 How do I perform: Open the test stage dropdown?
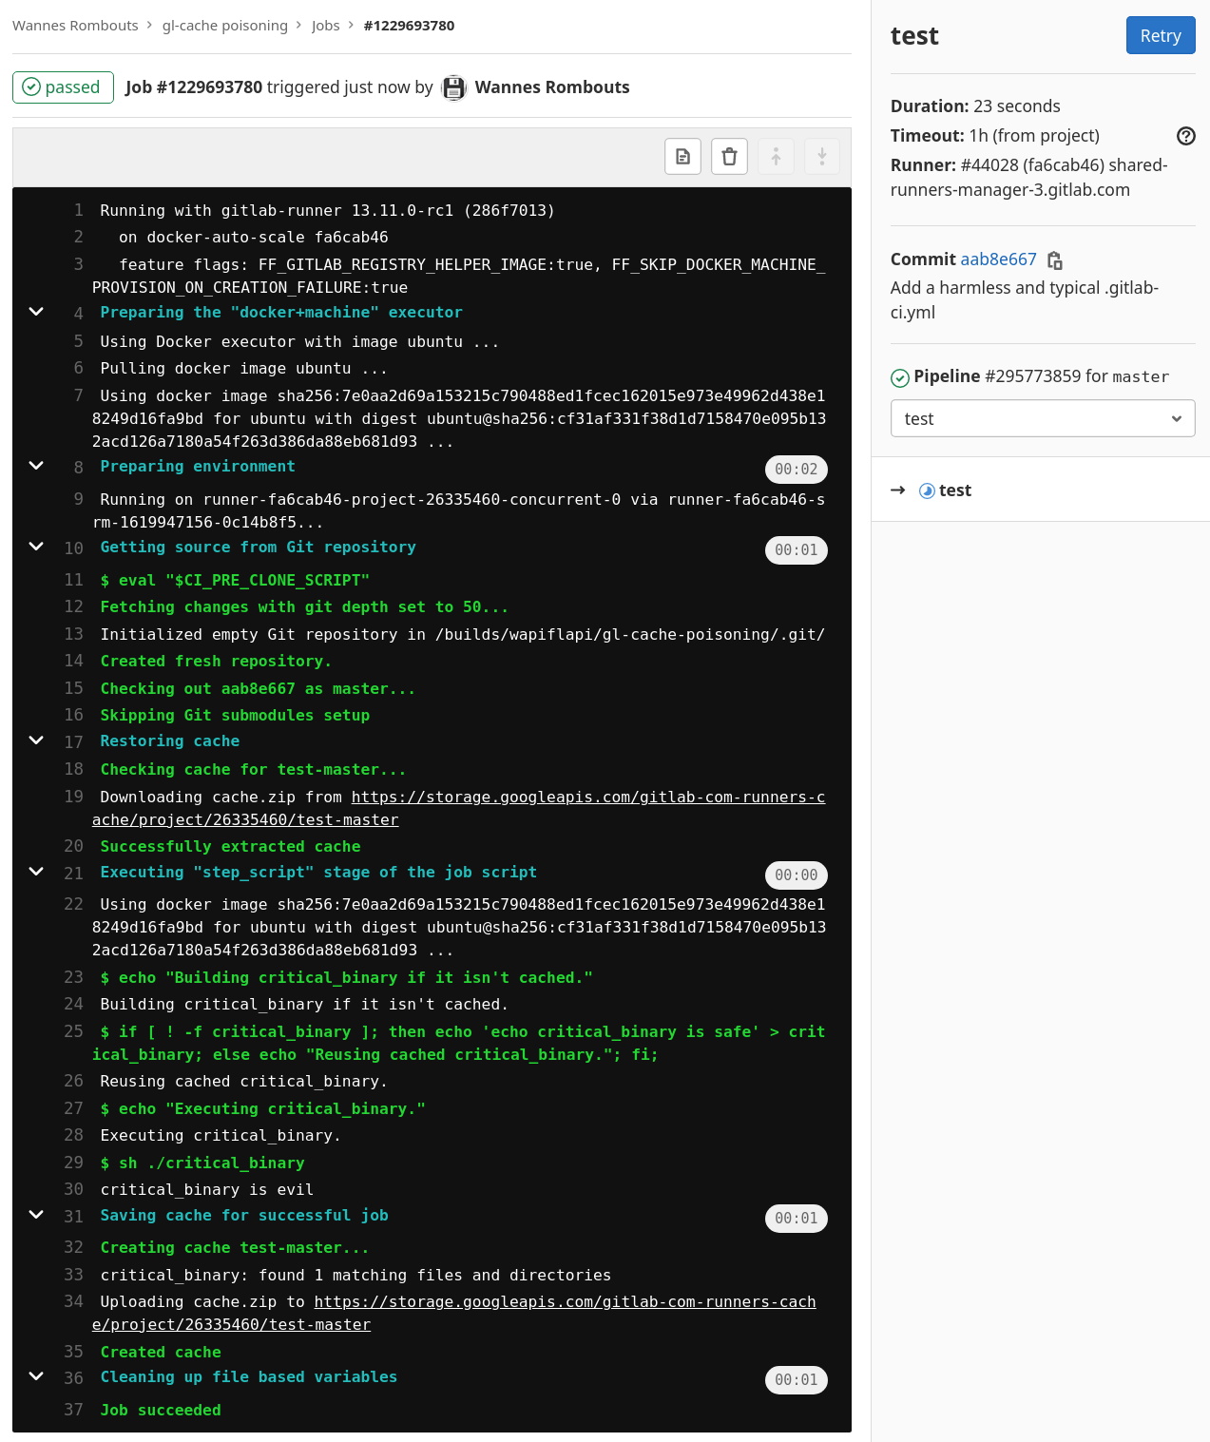point(1042,419)
